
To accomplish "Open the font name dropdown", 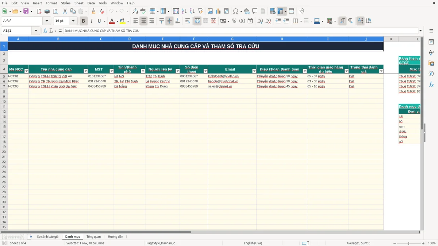I will tap(47, 21).
